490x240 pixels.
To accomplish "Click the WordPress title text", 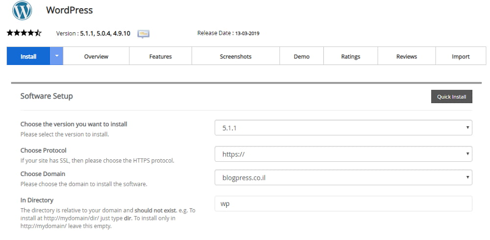I will [70, 10].
